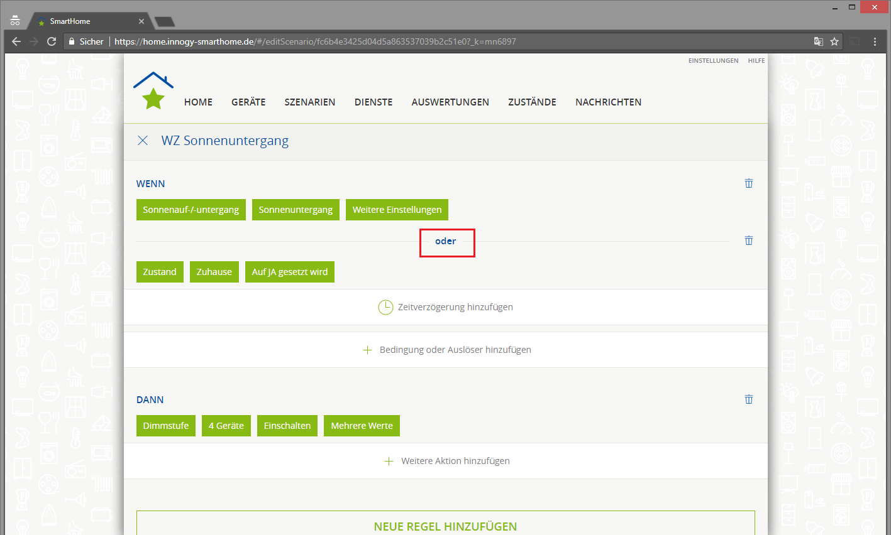
Task: Click trash icon next to oder separator
Action: click(748, 240)
